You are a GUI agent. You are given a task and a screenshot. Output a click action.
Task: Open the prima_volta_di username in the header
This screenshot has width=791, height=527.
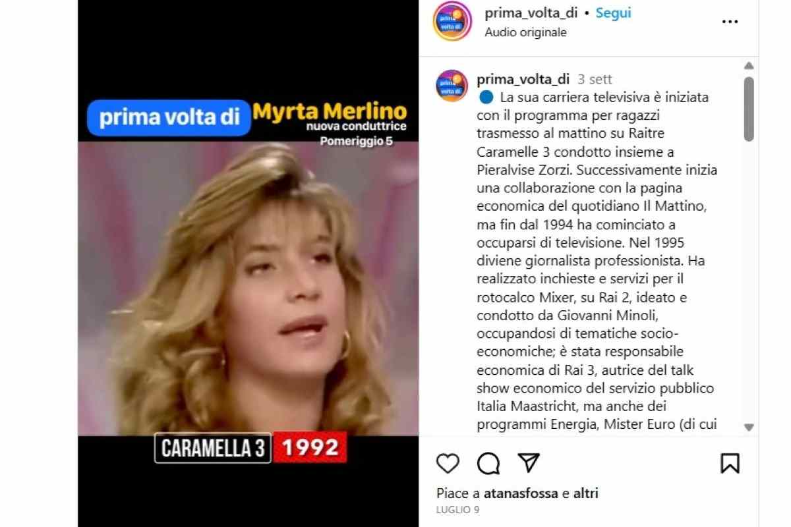[x=531, y=13]
